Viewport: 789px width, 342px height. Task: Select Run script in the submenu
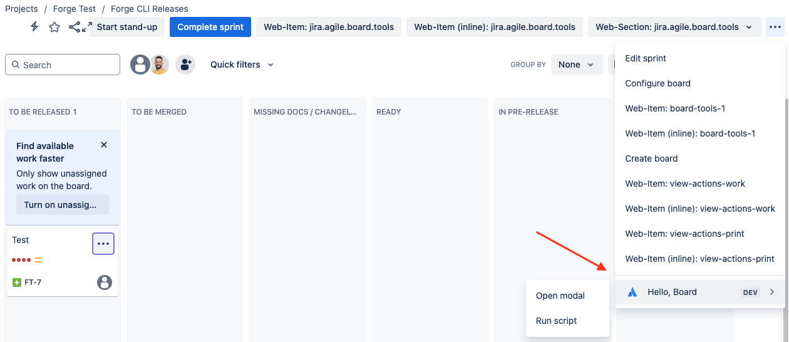click(556, 321)
